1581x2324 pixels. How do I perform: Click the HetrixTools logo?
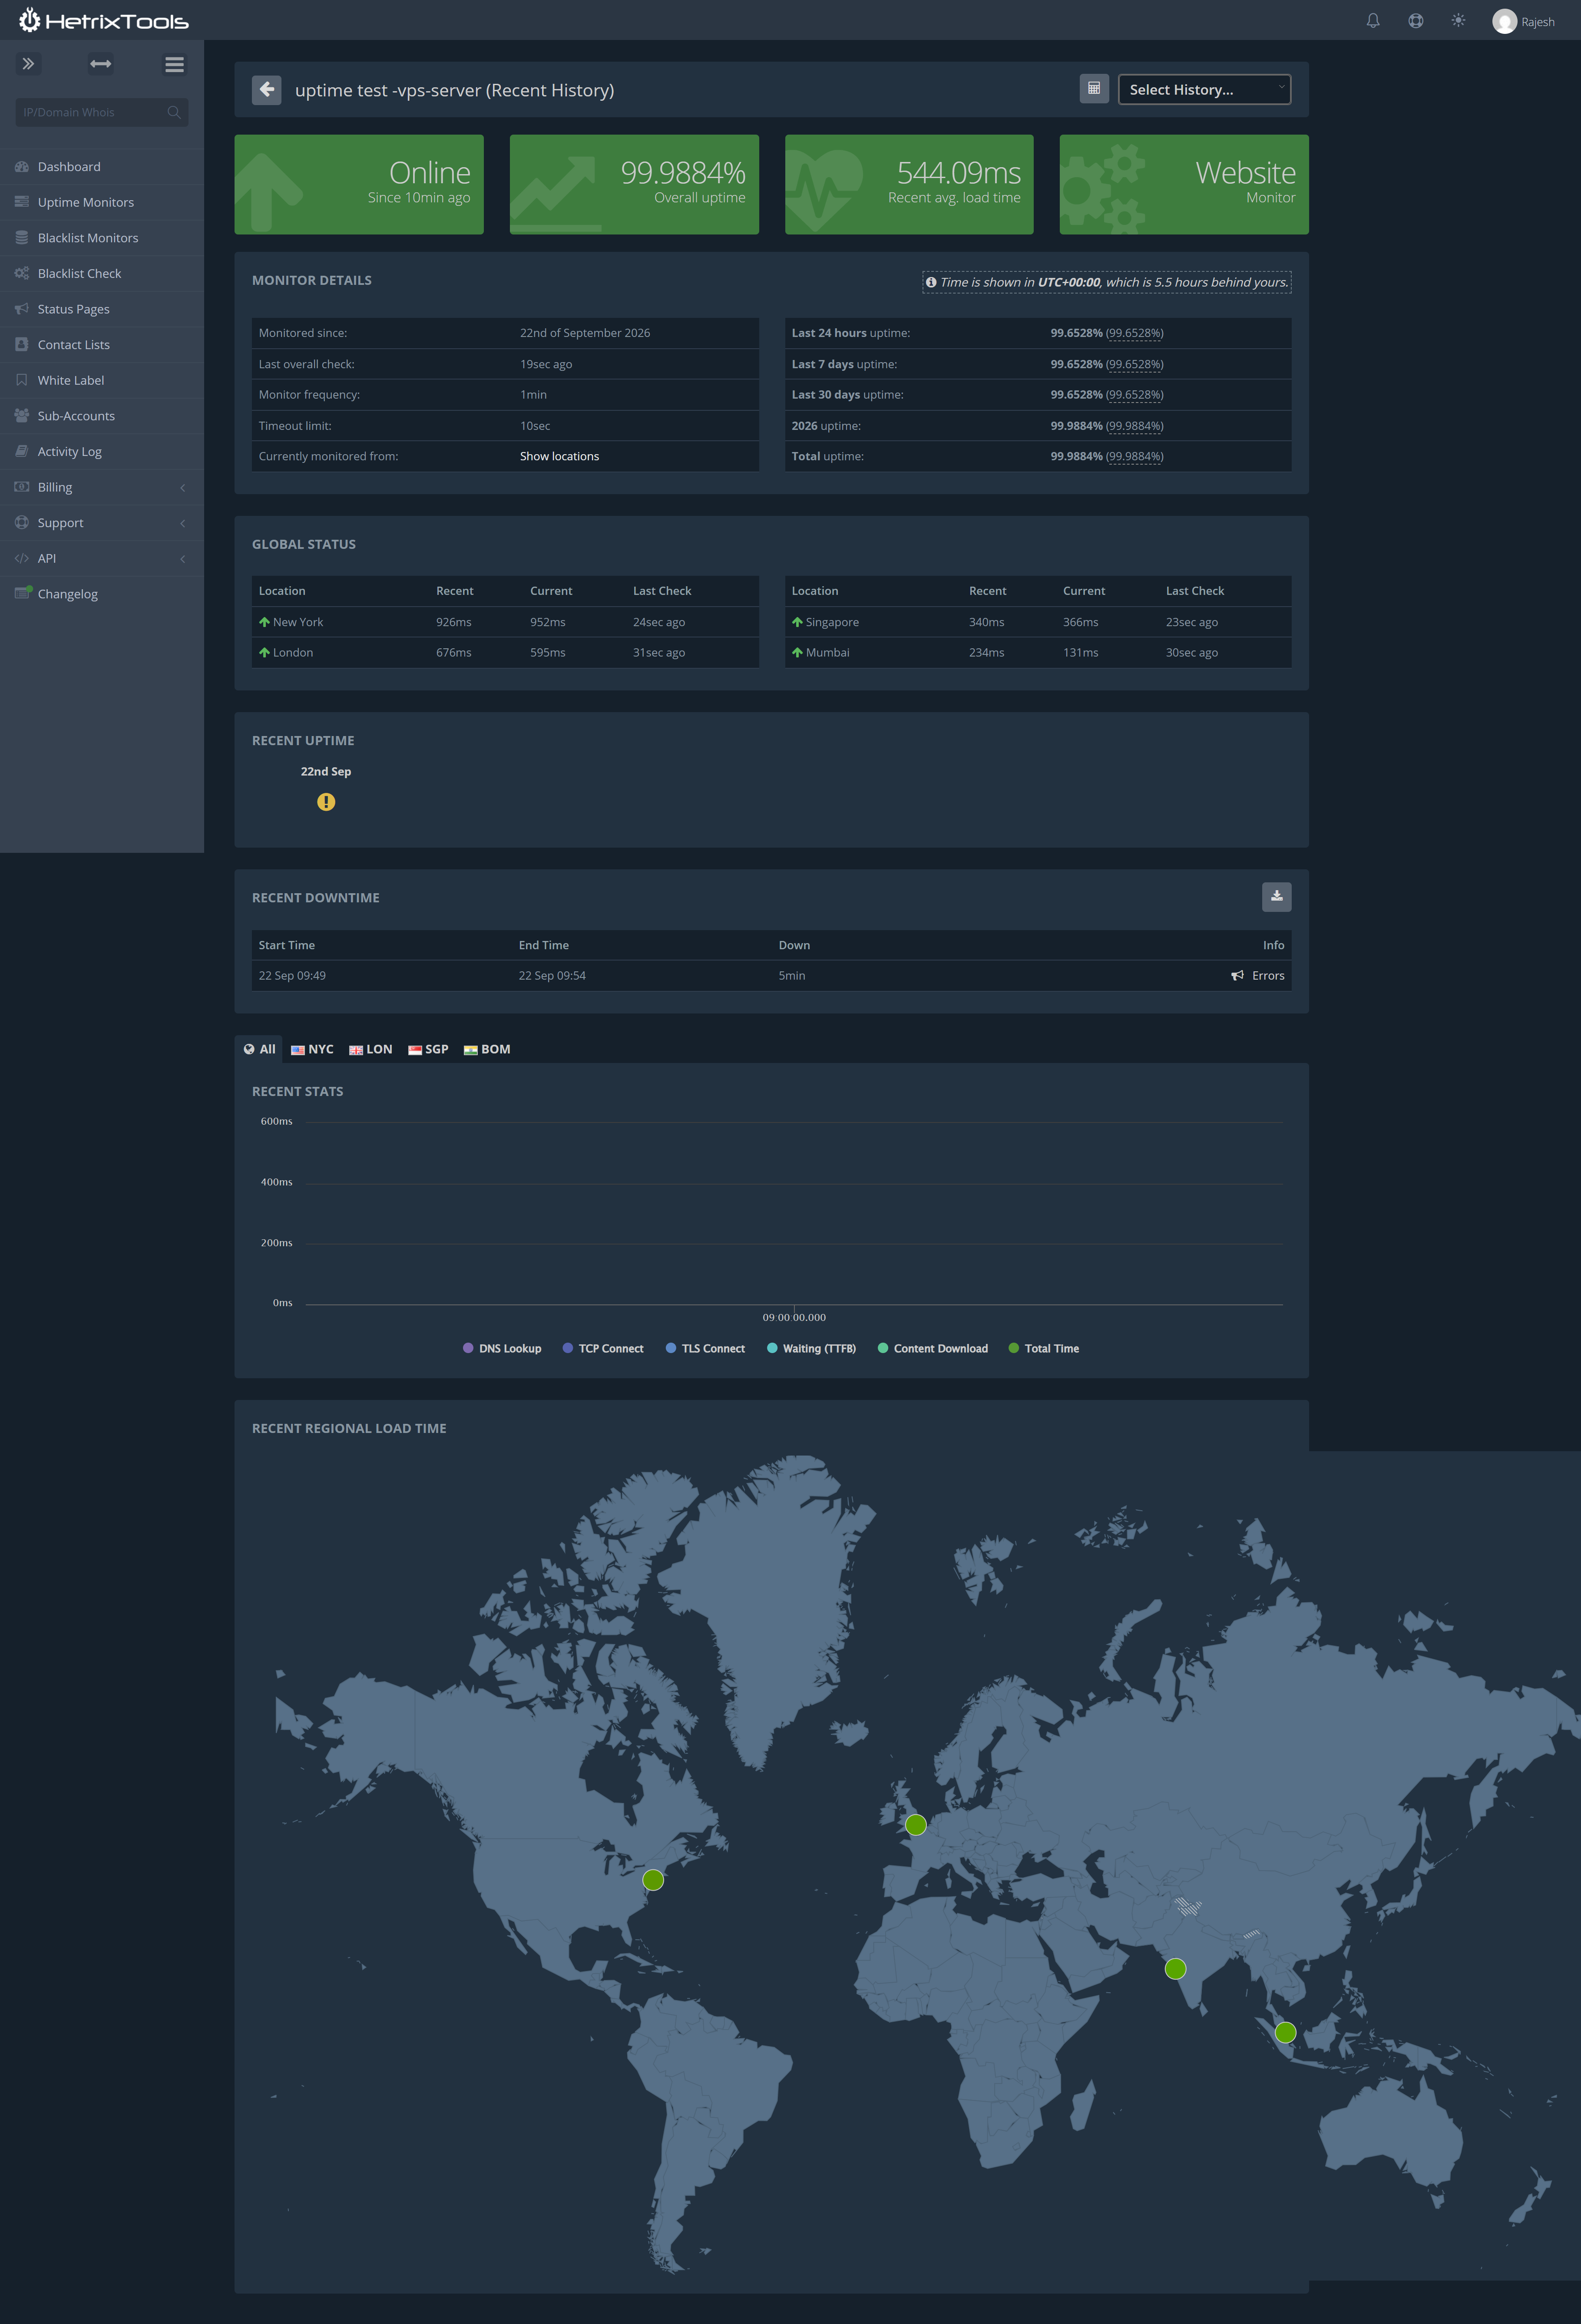point(103,21)
